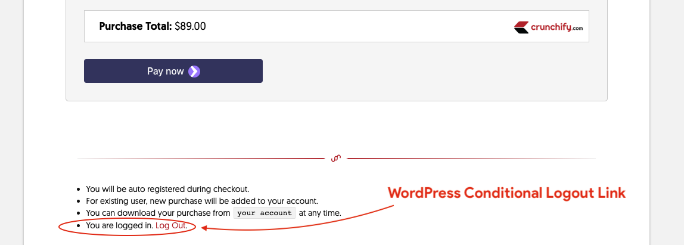
Task: Click the Pay now button
Action: click(173, 71)
